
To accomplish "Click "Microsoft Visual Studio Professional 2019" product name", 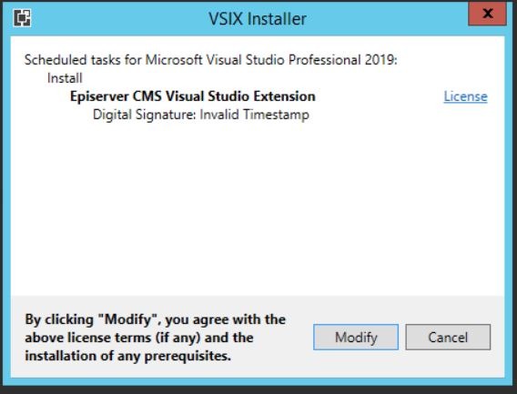I will coord(269,60).
